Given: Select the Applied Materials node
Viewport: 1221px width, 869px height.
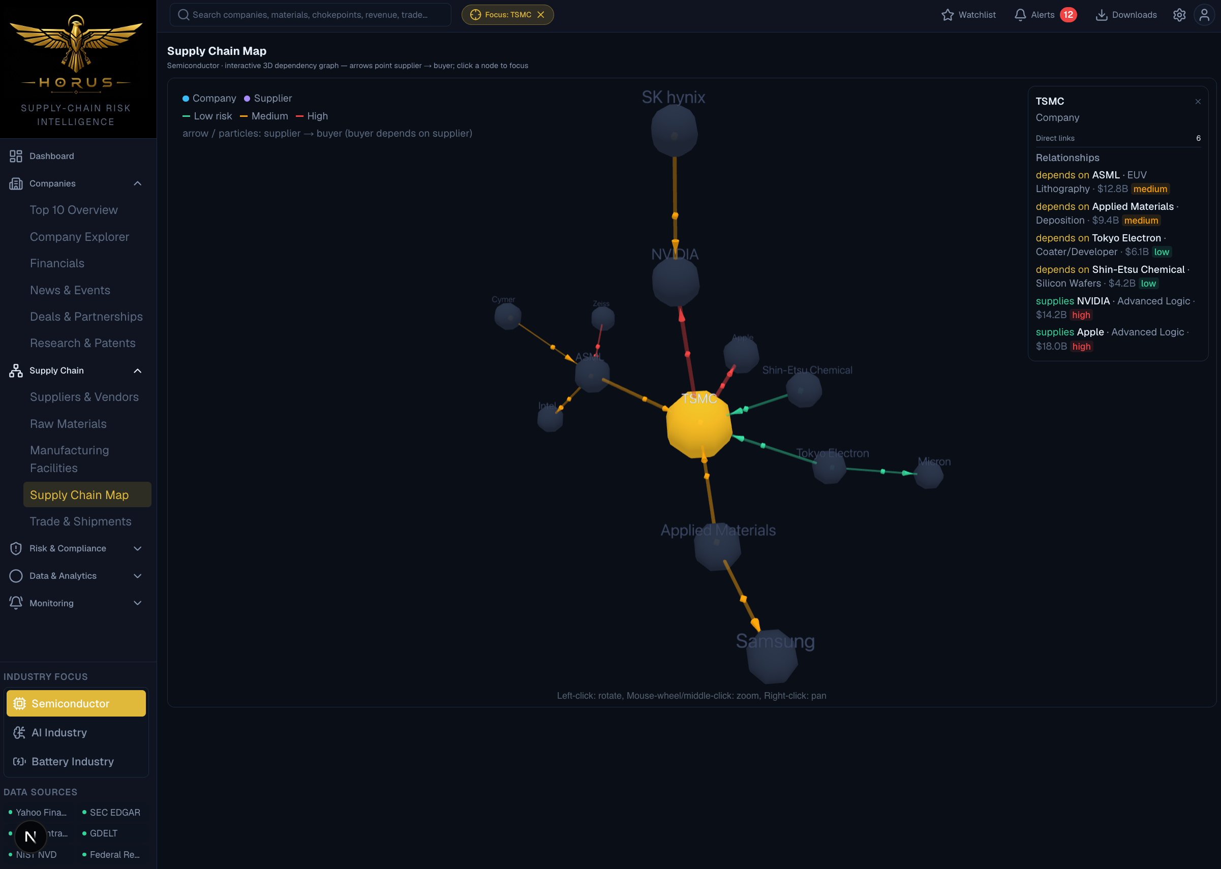Looking at the screenshot, I should (717, 546).
